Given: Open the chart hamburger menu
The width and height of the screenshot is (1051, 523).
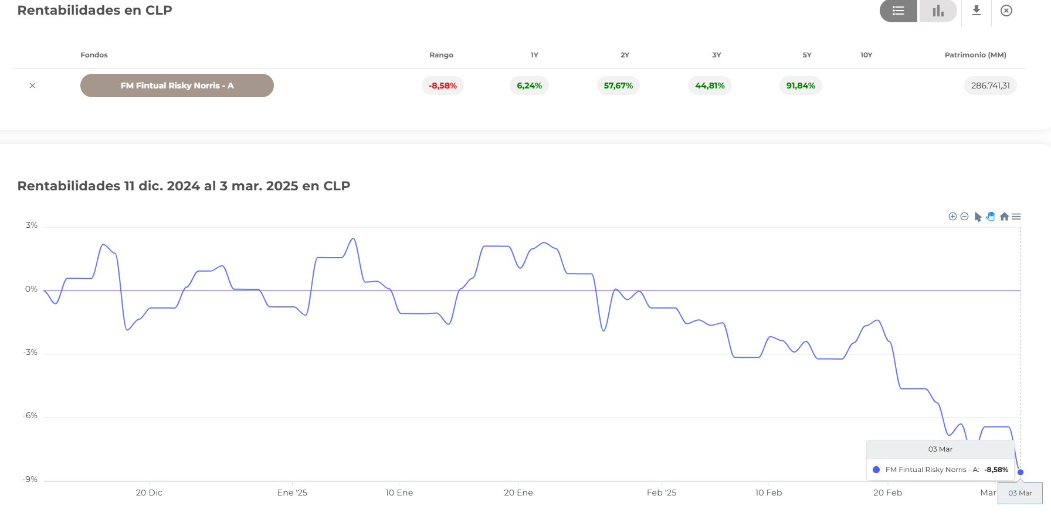Looking at the screenshot, I should 1016,217.
